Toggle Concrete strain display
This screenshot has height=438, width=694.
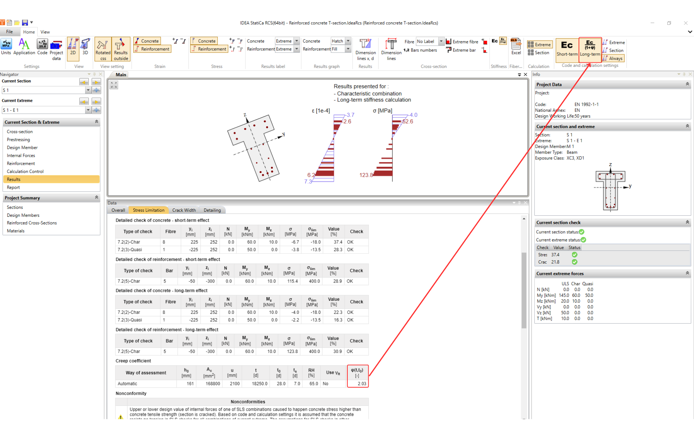(147, 41)
